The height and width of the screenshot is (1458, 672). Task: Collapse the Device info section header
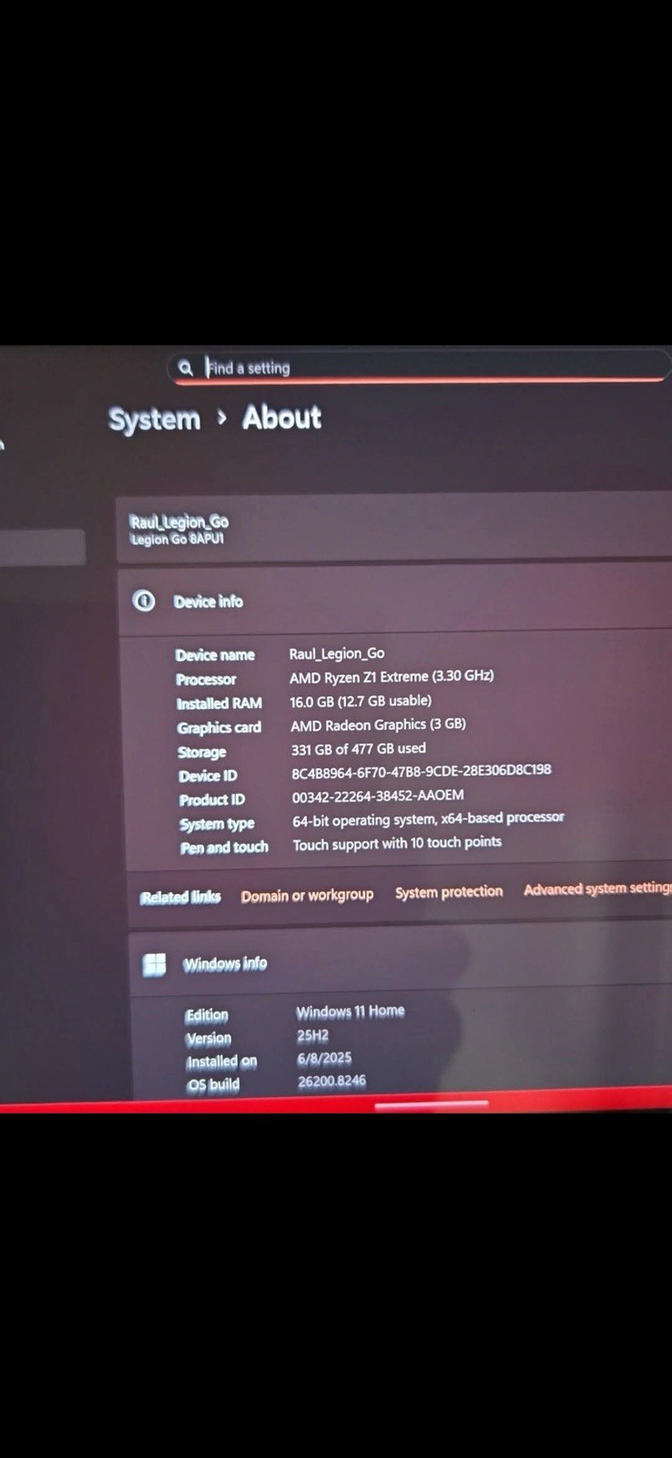(395, 601)
